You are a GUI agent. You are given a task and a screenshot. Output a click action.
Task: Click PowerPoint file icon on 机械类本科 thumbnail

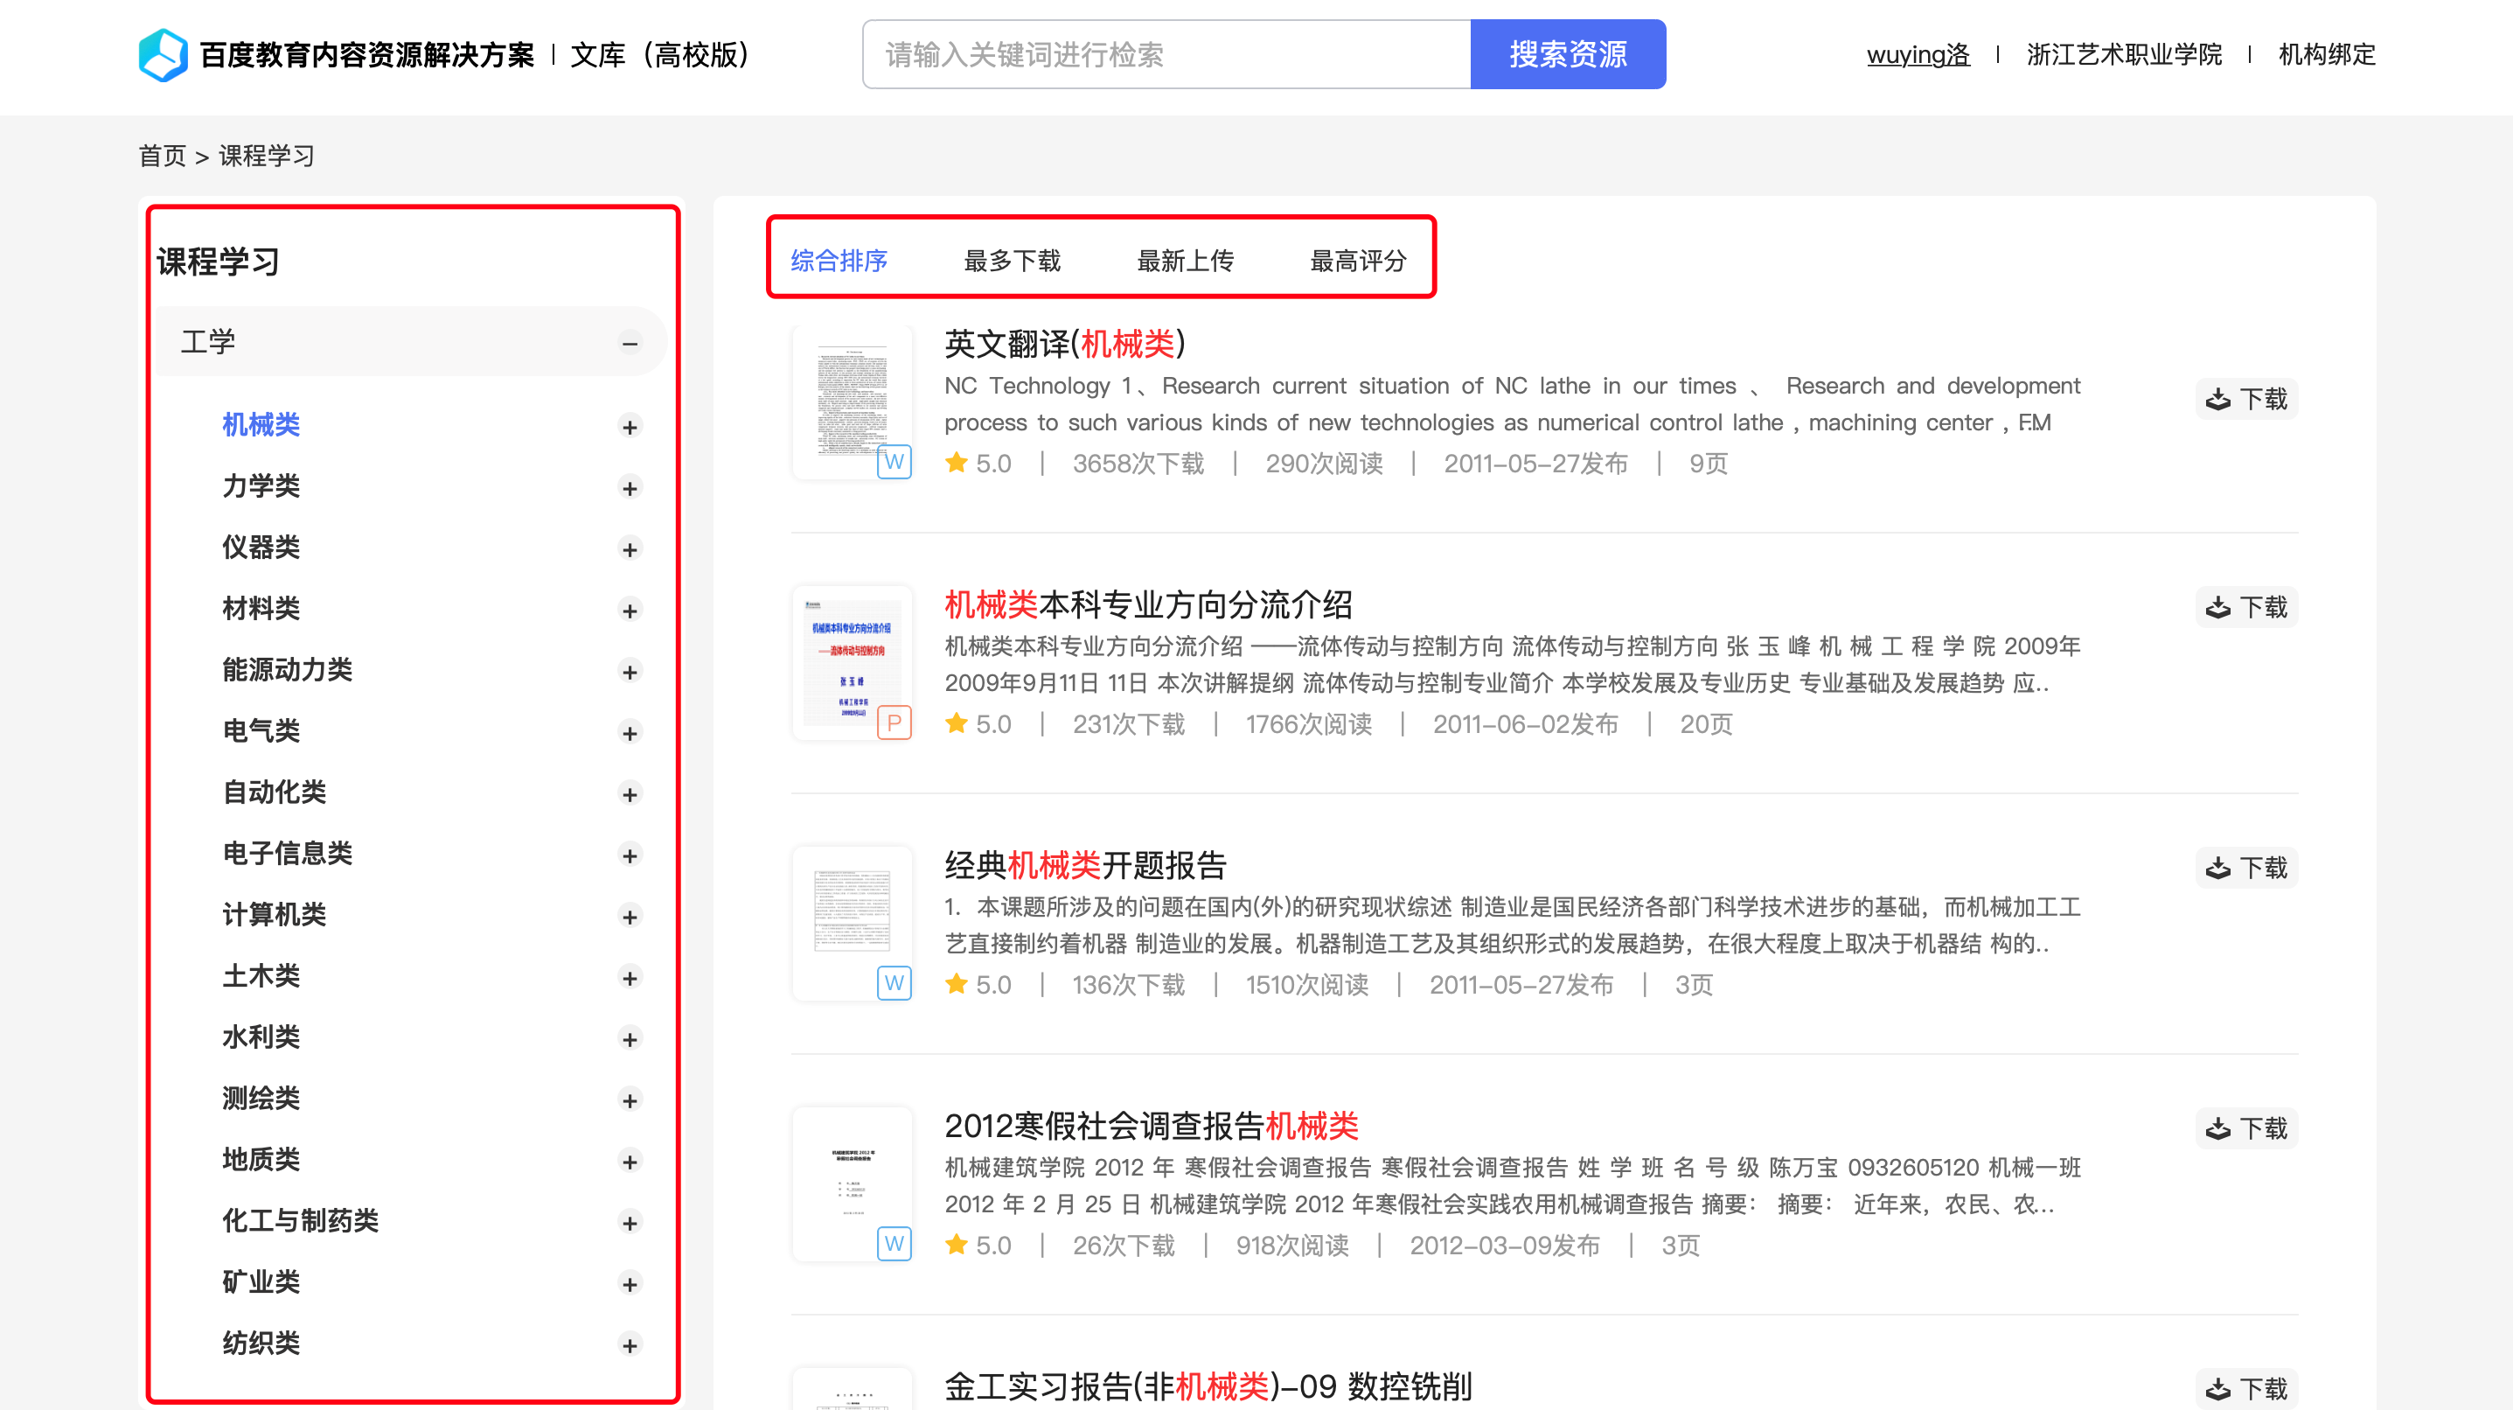(x=894, y=722)
